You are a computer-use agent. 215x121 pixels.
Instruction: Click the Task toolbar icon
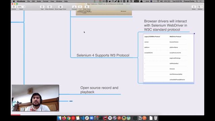(x=42, y=7)
